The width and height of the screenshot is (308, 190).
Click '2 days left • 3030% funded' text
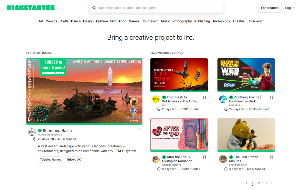pos(181,109)
